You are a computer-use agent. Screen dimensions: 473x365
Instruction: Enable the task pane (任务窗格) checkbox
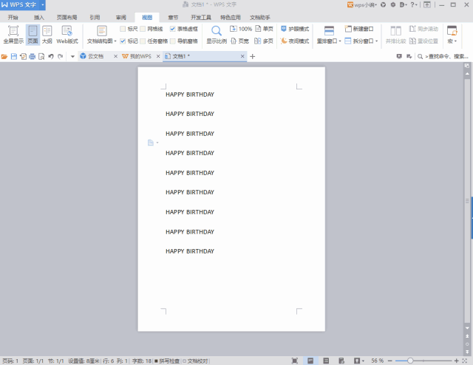(143, 41)
